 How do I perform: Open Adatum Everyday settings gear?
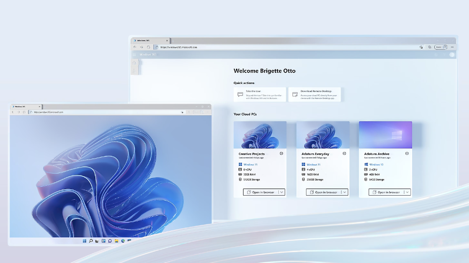pos(344,153)
